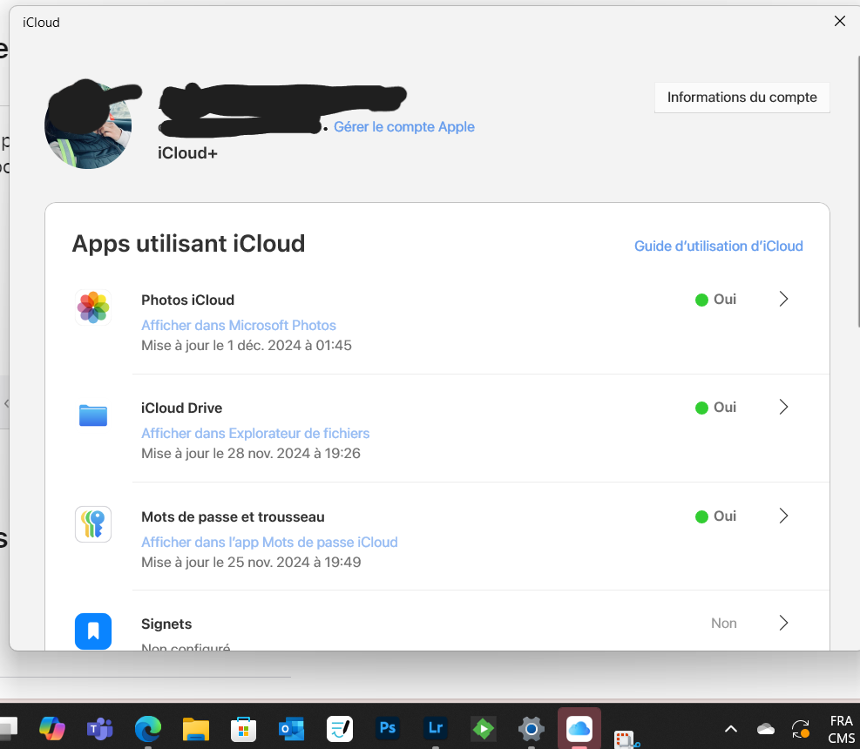Expand Mots de passe et trousseau chevron
The image size is (860, 749).
click(783, 516)
